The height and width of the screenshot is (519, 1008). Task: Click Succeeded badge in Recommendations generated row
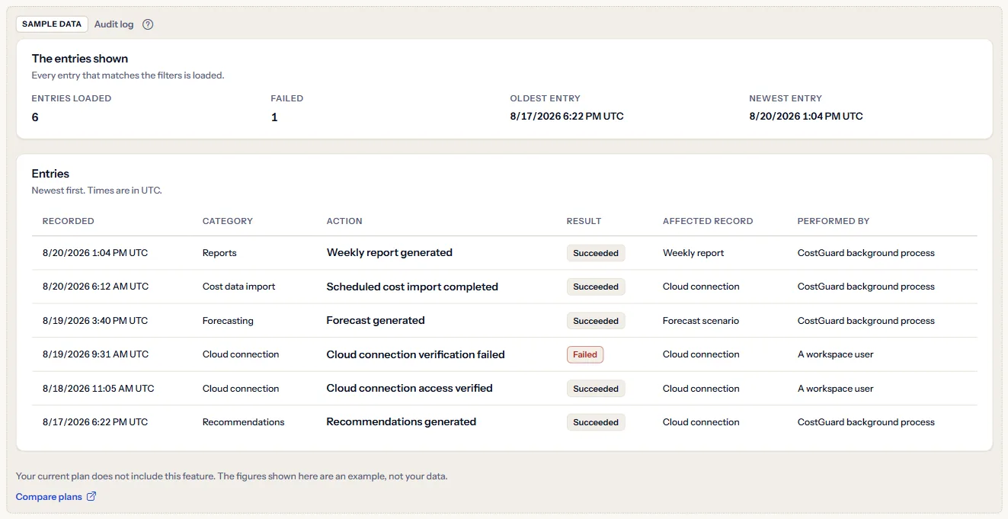tap(596, 422)
